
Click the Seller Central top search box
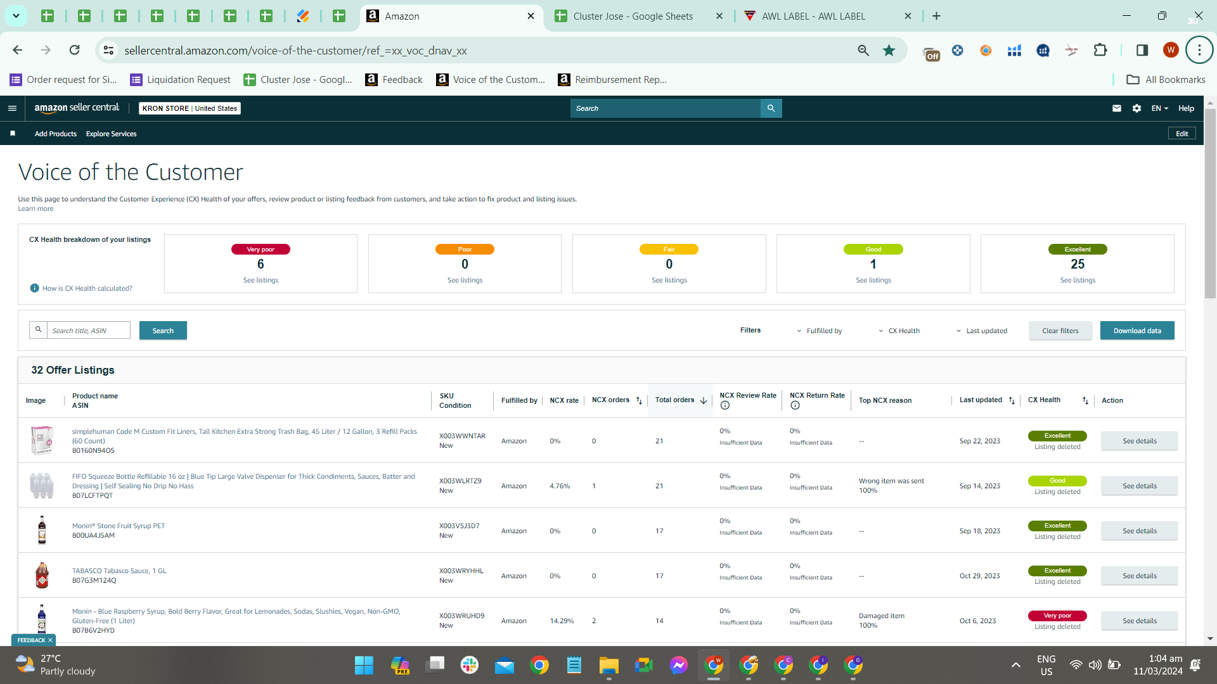[666, 108]
